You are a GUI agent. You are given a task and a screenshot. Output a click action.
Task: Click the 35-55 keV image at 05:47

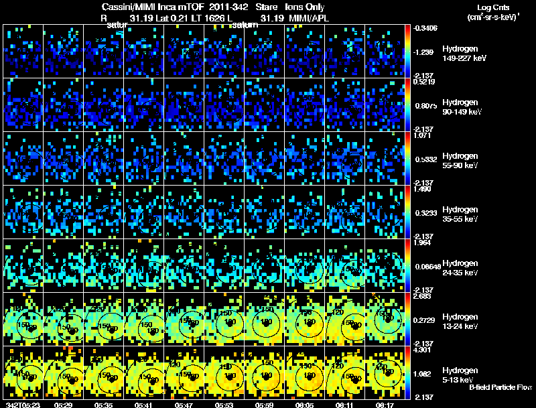pyautogui.click(x=184, y=212)
